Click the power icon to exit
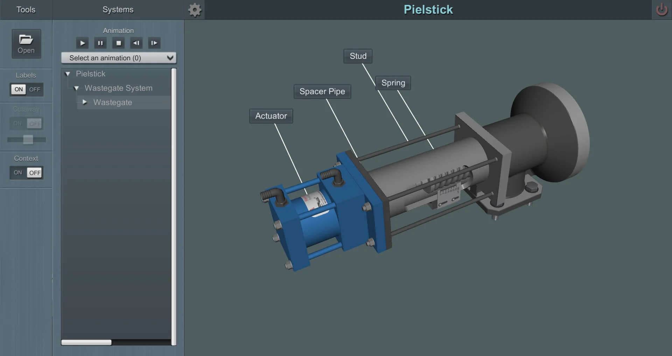Screen dimensions: 672x356 pos(661,9)
